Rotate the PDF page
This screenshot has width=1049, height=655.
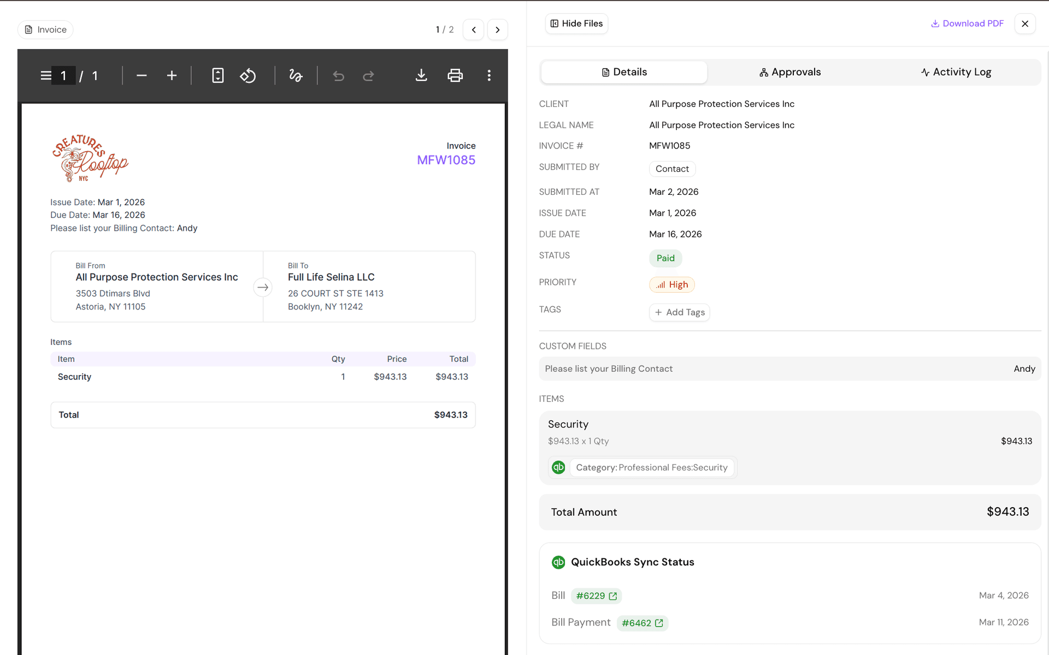(x=248, y=75)
